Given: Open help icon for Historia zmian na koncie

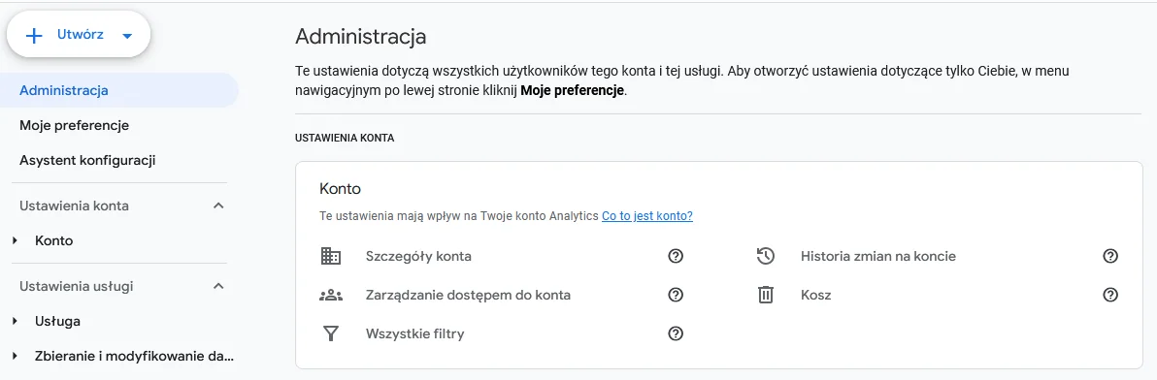Looking at the screenshot, I should [1110, 256].
